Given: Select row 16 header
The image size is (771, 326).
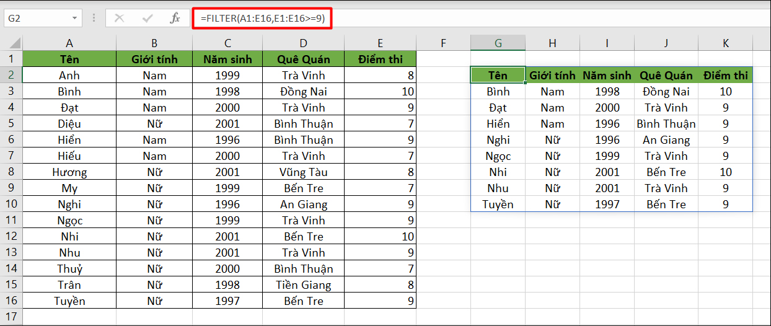Looking at the screenshot, I should coord(11,301).
